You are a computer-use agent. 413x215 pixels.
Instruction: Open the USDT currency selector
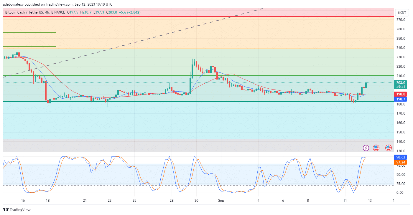click(402, 13)
